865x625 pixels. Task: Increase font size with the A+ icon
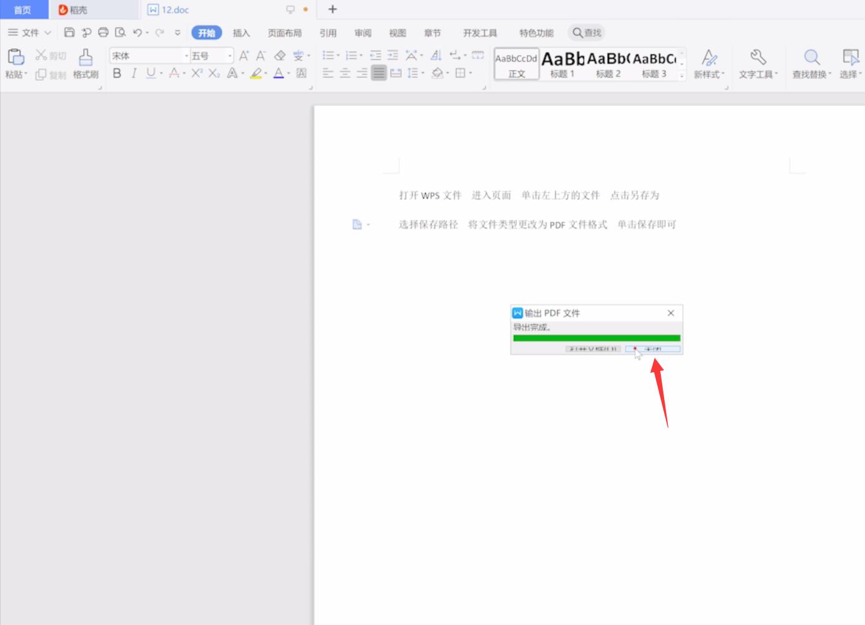pos(244,56)
